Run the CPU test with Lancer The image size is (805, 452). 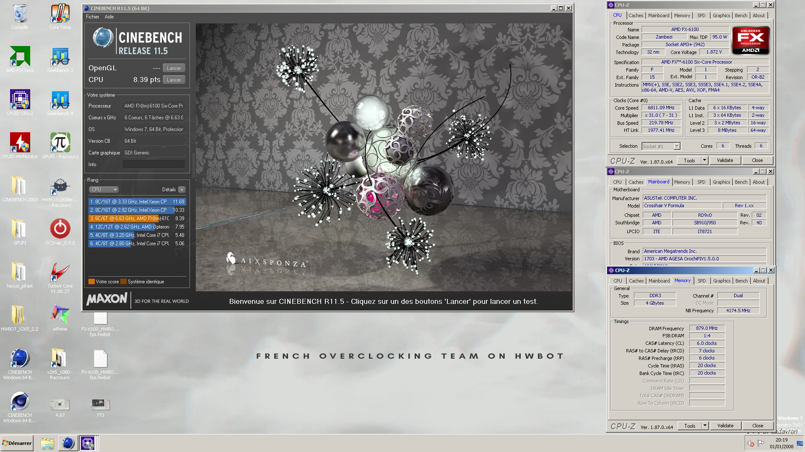coord(174,80)
